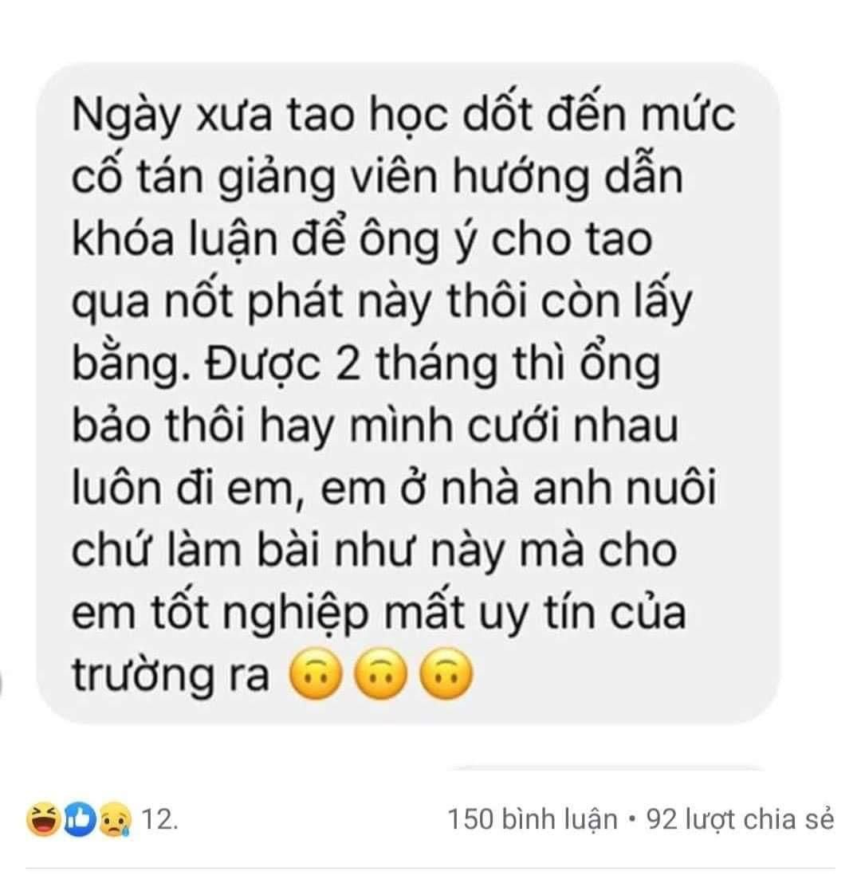Image resolution: width=861 pixels, height=875 pixels.
Task: Open the reaction count showing 12
Action: pyautogui.click(x=159, y=820)
